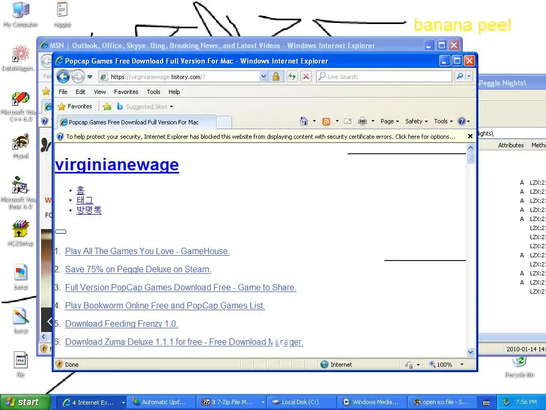Click inside the Live Search box

coord(384,77)
